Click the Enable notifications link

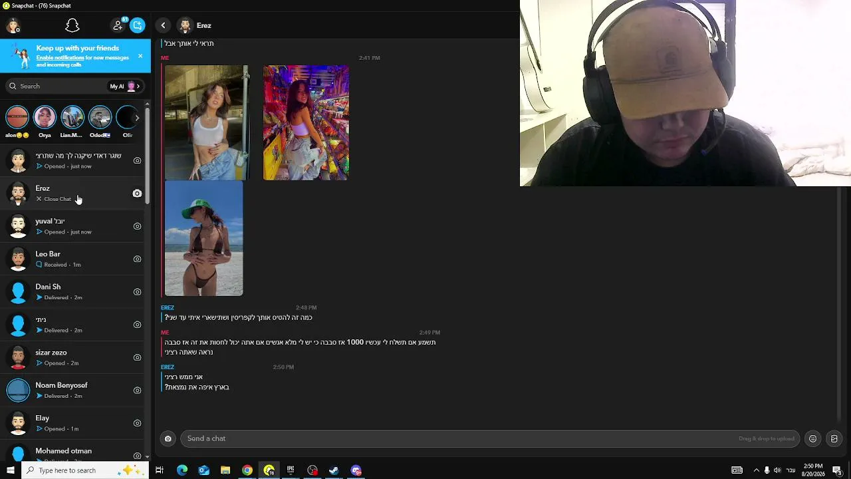point(59,58)
